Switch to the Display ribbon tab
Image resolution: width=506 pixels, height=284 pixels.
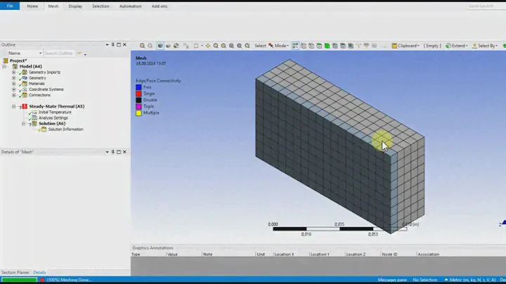(75, 6)
